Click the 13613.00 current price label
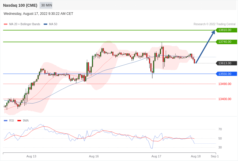 [226, 63]
